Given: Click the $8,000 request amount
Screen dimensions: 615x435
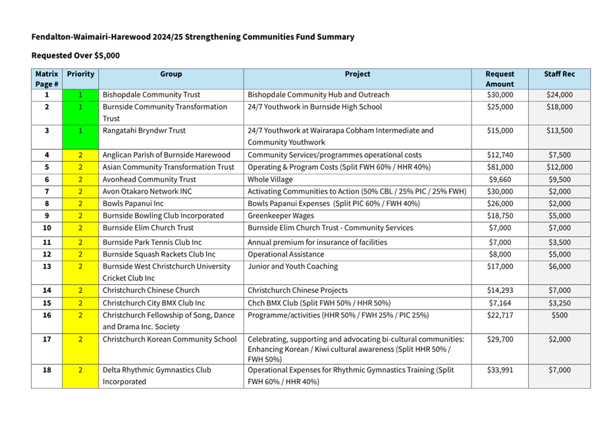Looking at the screenshot, I should [500, 254].
